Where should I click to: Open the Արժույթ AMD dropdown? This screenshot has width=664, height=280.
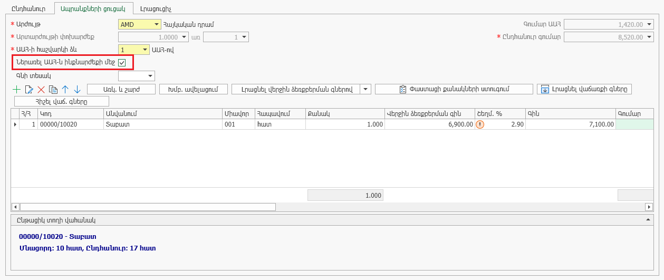(x=157, y=24)
